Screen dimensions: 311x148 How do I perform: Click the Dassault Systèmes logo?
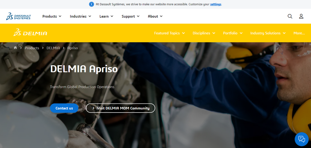[x=18, y=16]
